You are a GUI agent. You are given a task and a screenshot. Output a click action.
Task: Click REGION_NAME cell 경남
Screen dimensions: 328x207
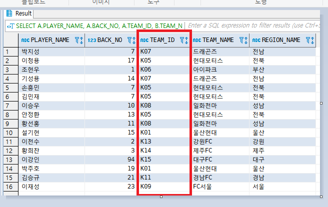coord(282,177)
